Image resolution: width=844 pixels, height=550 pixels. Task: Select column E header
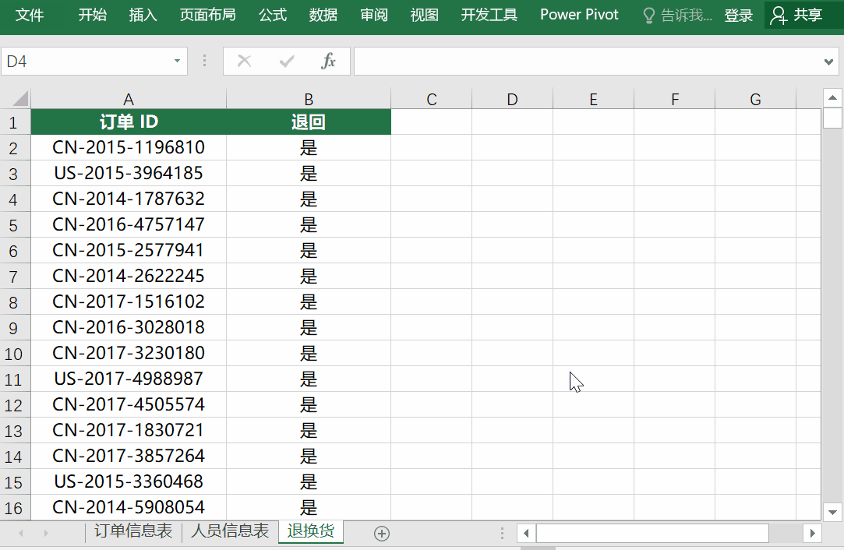pos(593,99)
